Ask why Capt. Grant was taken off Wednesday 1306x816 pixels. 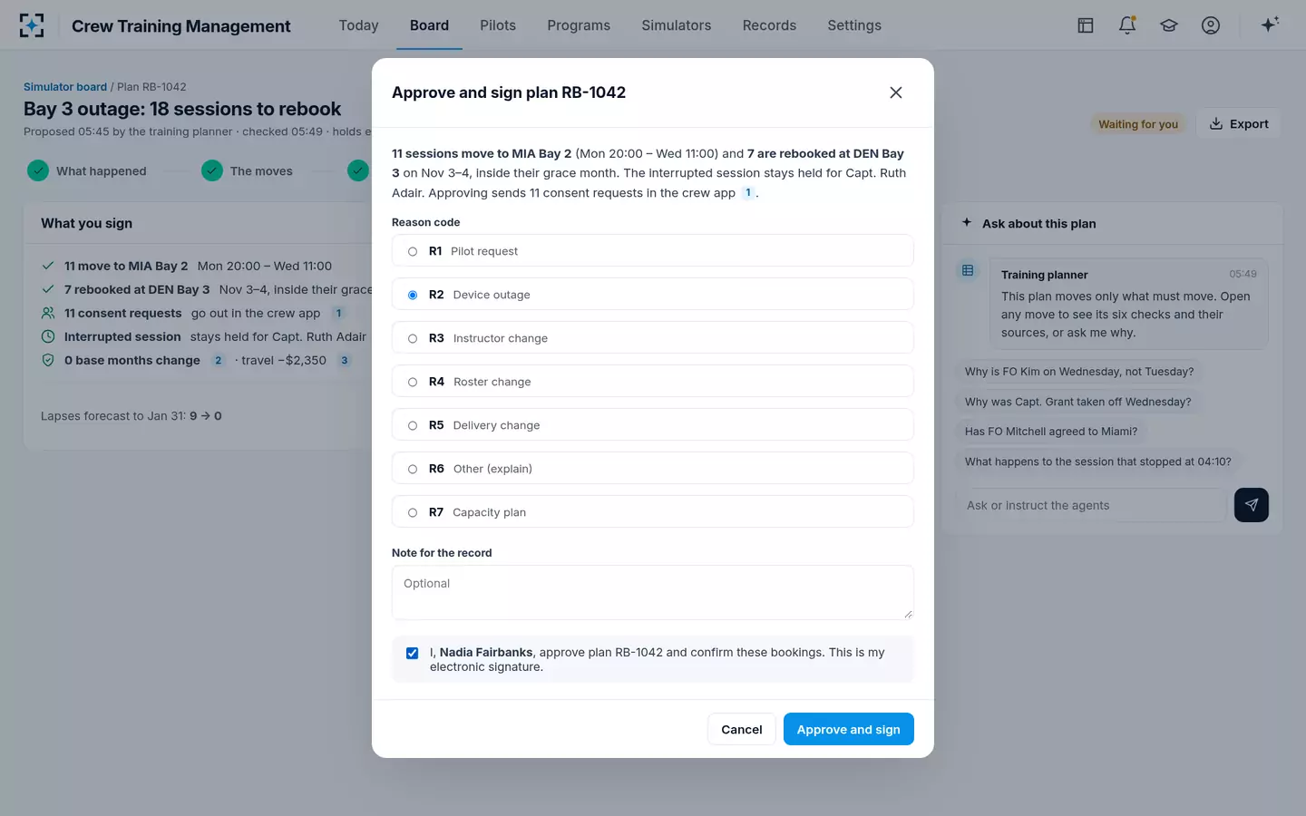point(1078,402)
